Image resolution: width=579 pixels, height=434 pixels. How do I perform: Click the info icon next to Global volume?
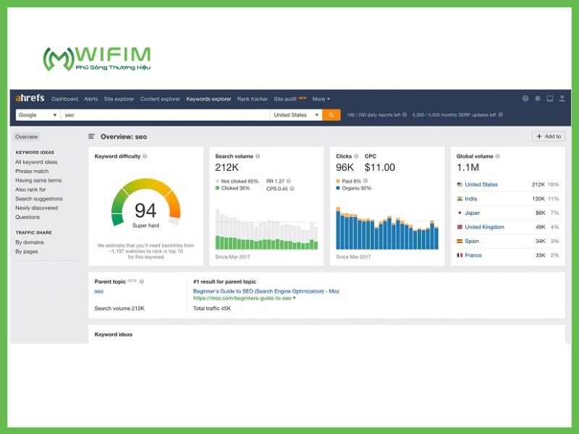(x=497, y=156)
